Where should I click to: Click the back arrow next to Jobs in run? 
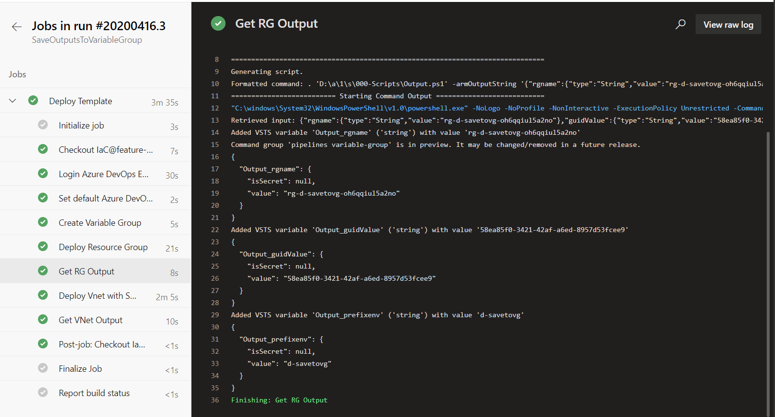pos(17,27)
